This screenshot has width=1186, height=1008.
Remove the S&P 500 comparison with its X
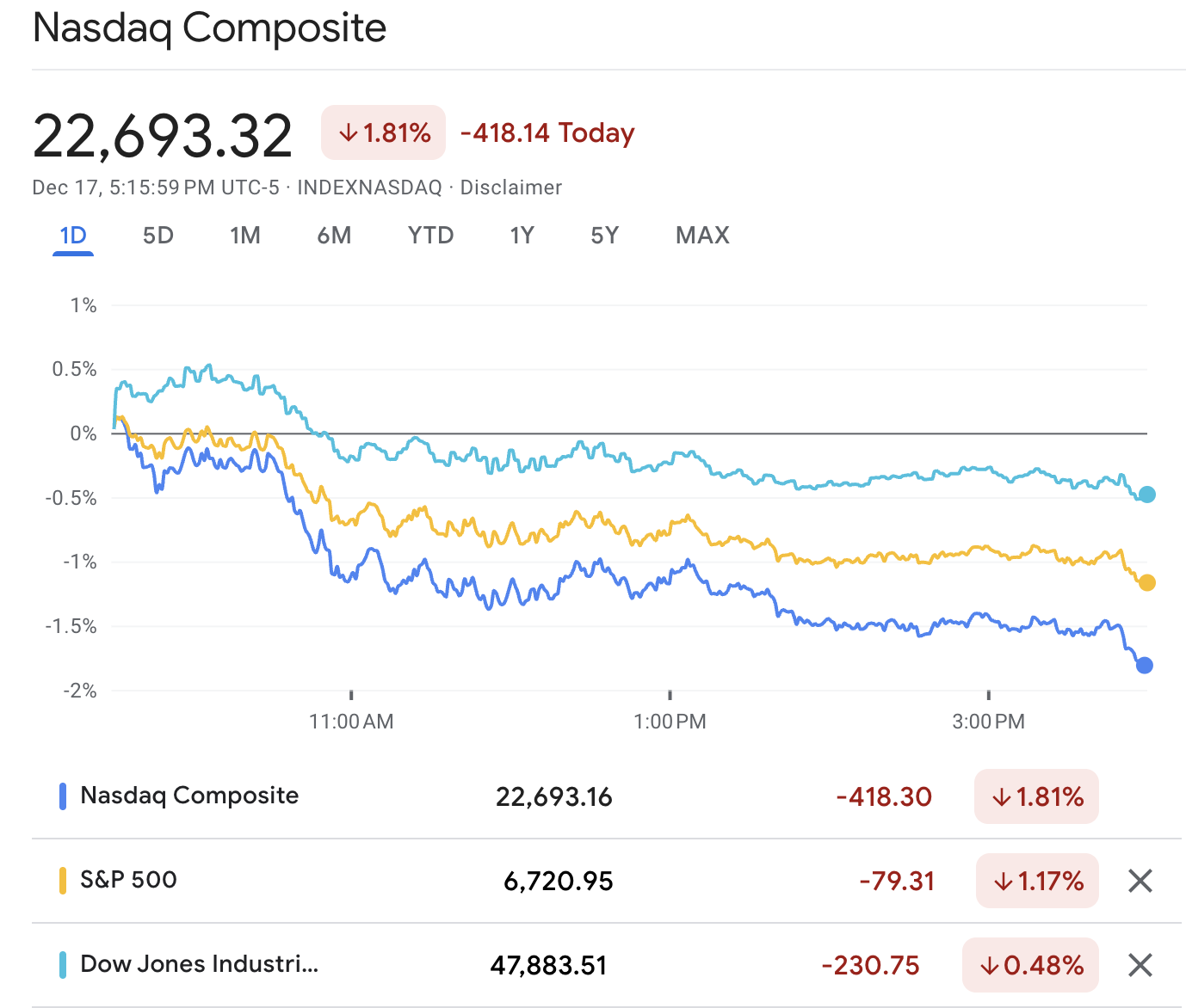[x=1140, y=881]
